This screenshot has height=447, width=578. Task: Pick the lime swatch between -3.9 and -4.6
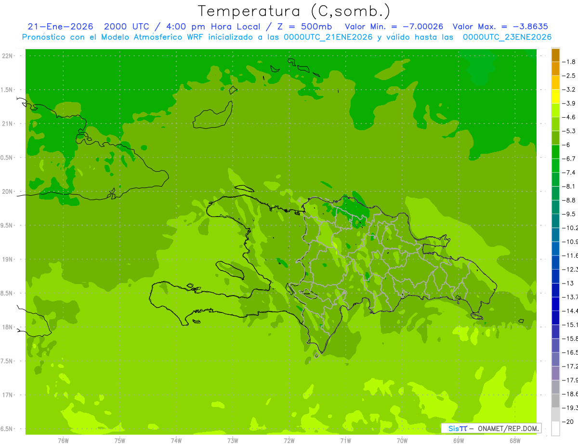coord(555,110)
